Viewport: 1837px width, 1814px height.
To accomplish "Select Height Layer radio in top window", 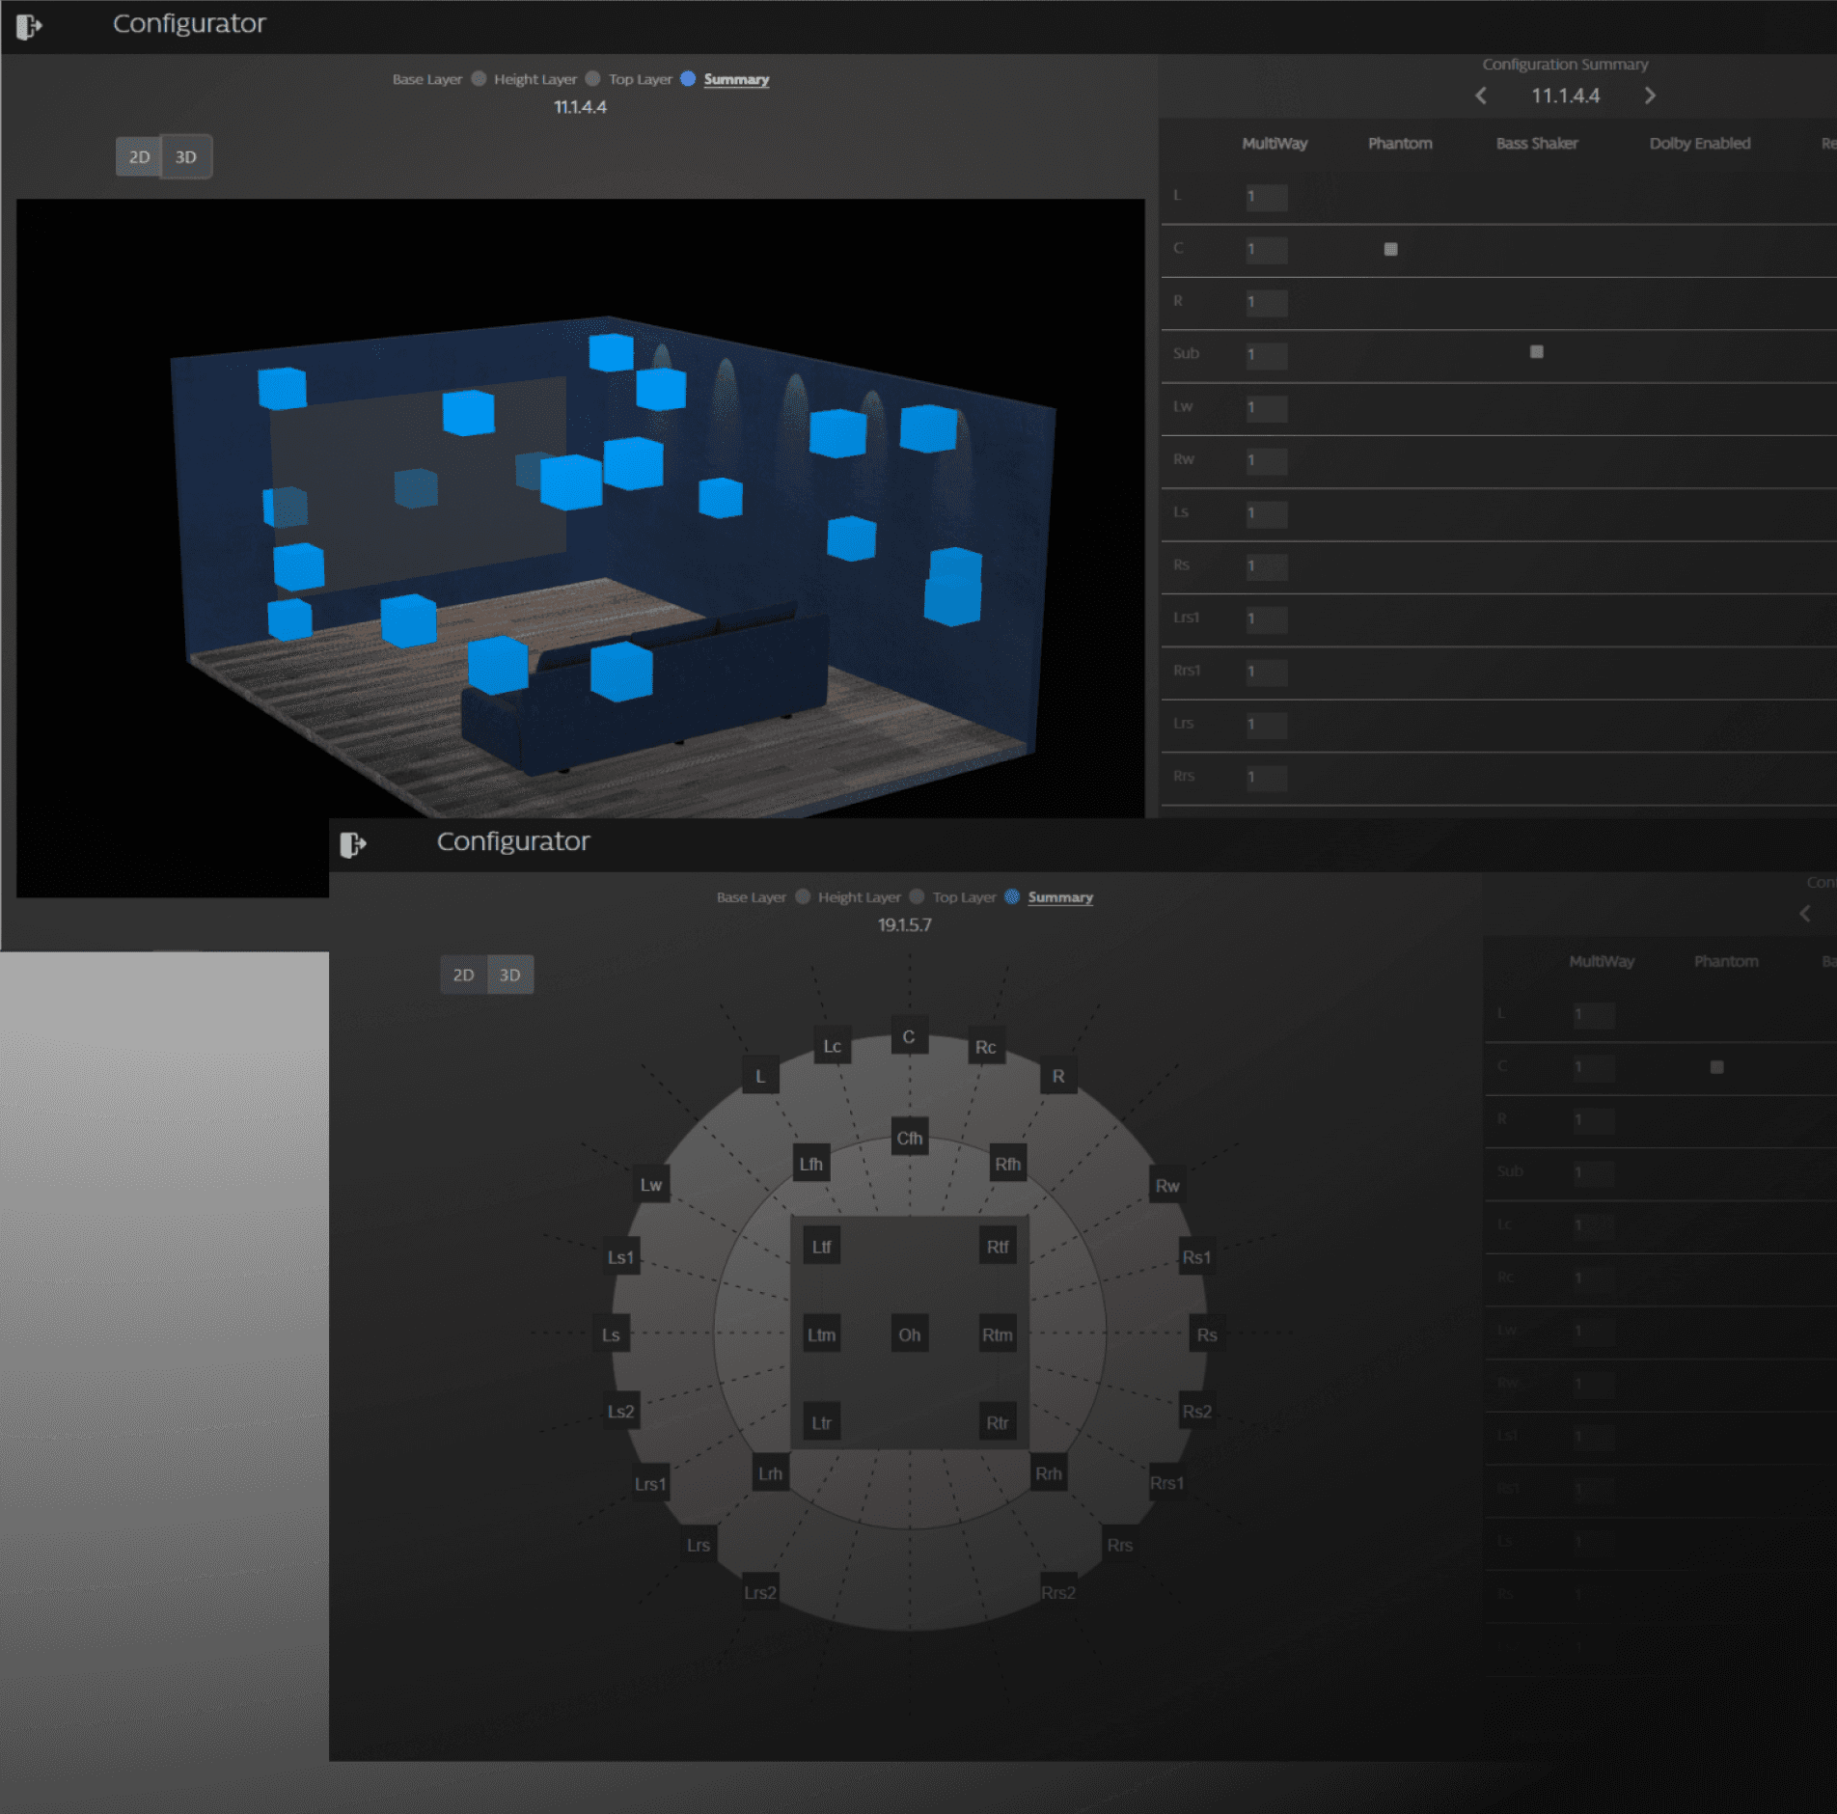I will (x=592, y=79).
